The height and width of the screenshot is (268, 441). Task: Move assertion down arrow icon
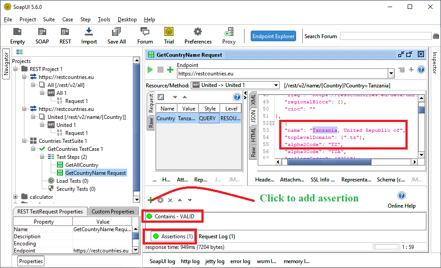pos(190,200)
